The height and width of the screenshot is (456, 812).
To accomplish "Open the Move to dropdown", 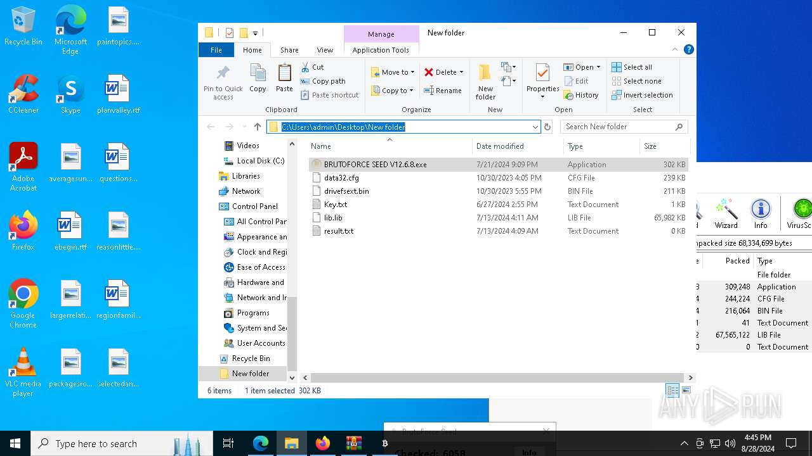I will pos(393,72).
